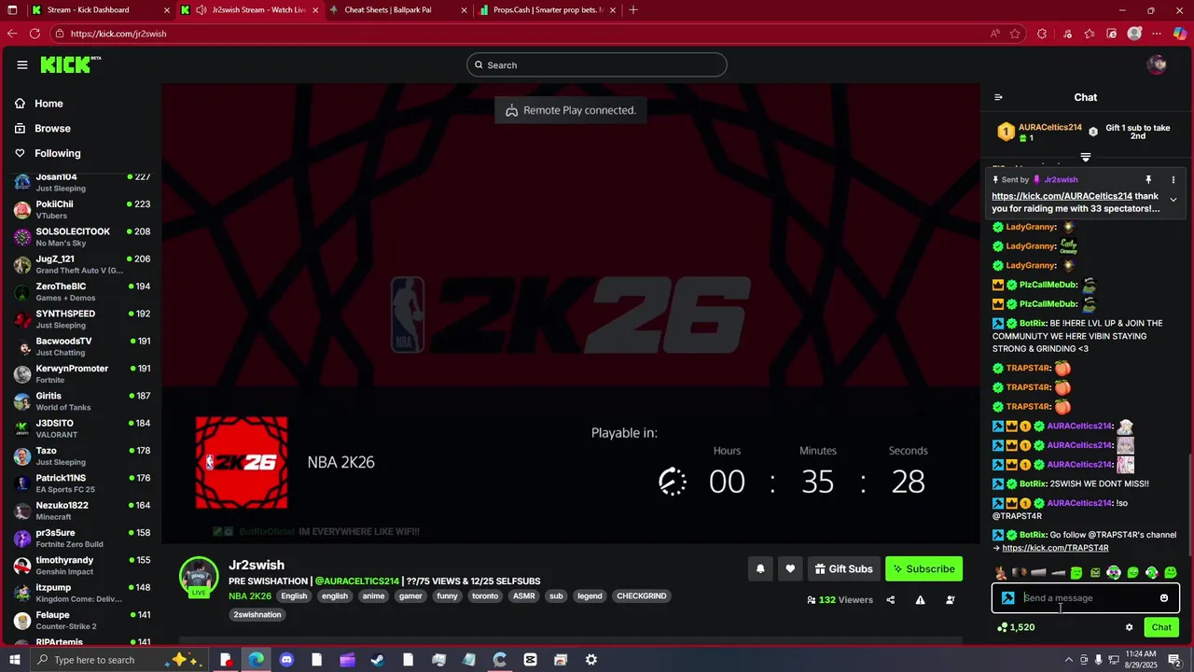Open the J3DSITO VALORANT channel

[x=82, y=428]
